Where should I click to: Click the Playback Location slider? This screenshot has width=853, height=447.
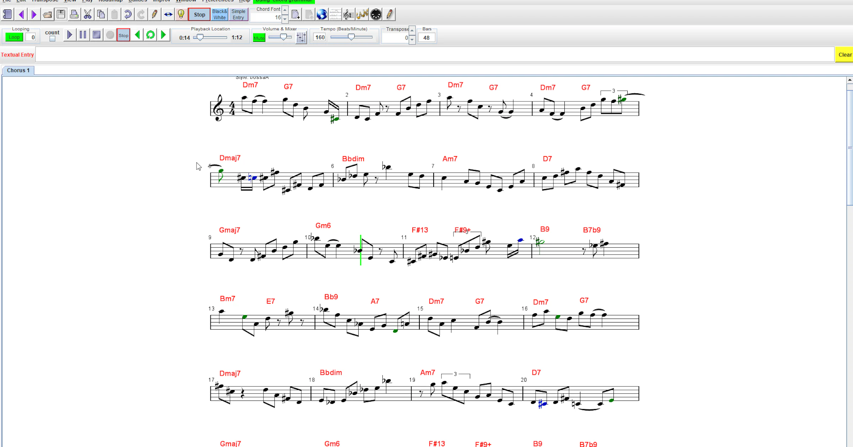click(x=210, y=37)
